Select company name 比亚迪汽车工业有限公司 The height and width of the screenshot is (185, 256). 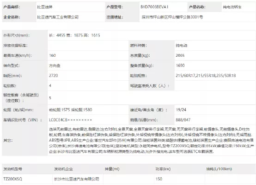(x=58, y=17)
